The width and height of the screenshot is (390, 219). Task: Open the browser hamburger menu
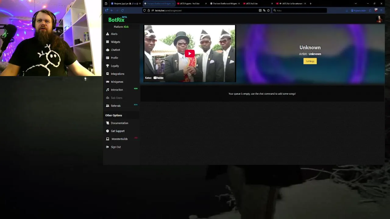click(x=381, y=10)
